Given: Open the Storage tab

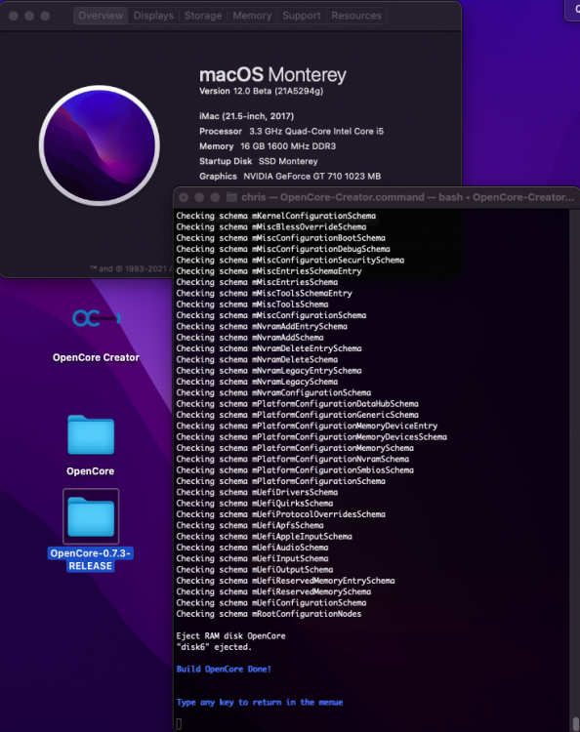Looking at the screenshot, I should click(x=203, y=16).
